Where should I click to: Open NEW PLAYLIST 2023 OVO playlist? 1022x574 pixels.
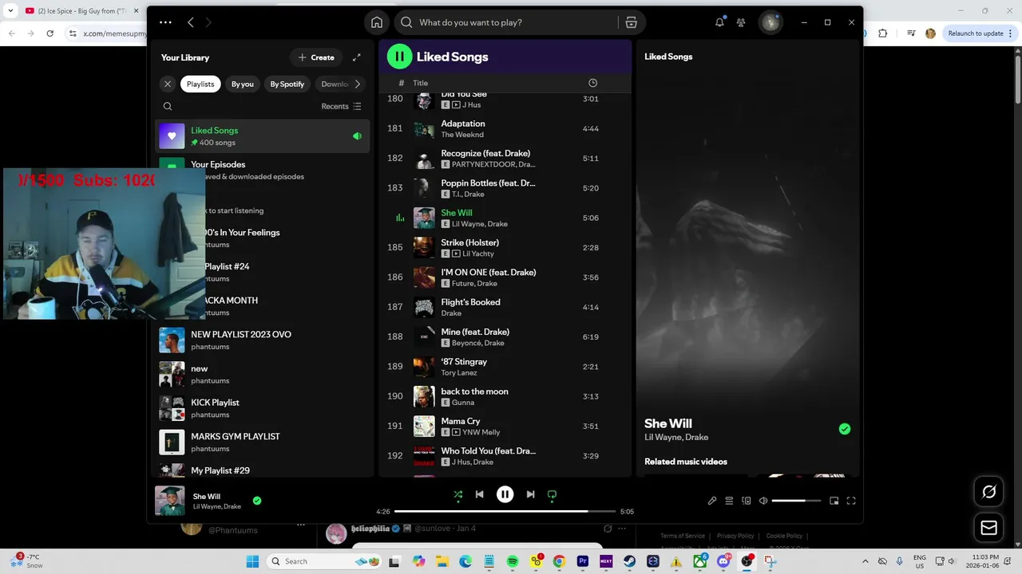pyautogui.click(x=262, y=340)
